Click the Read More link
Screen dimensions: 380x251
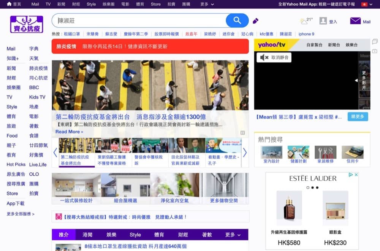point(69,132)
